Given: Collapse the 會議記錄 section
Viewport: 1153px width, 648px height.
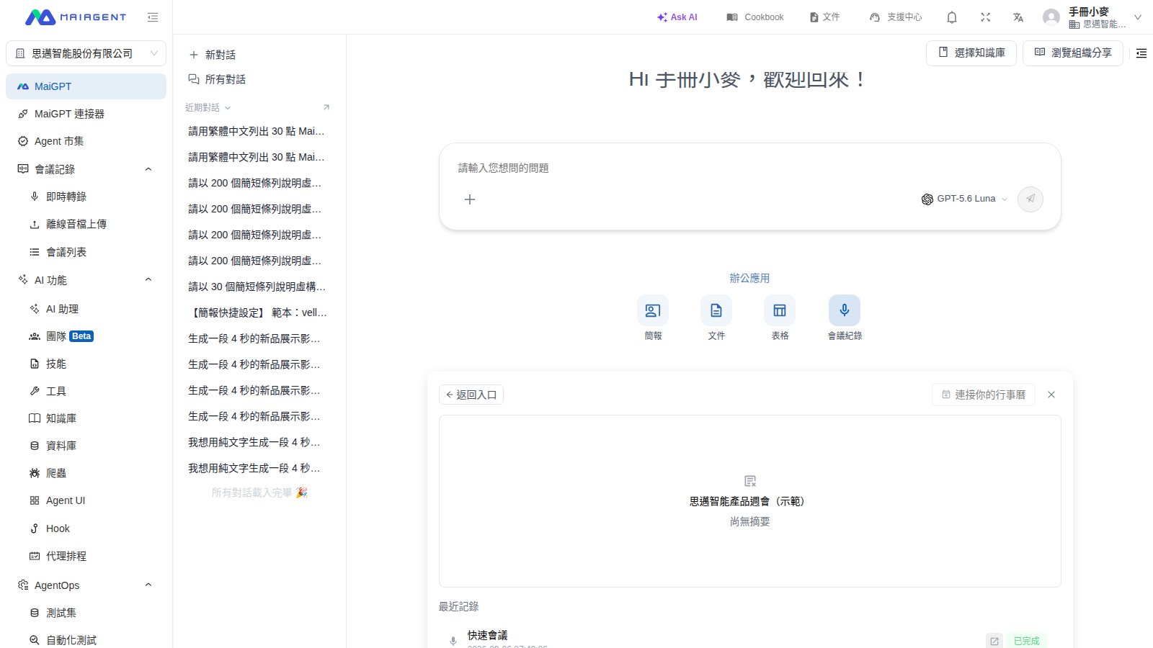Looking at the screenshot, I should click(148, 169).
